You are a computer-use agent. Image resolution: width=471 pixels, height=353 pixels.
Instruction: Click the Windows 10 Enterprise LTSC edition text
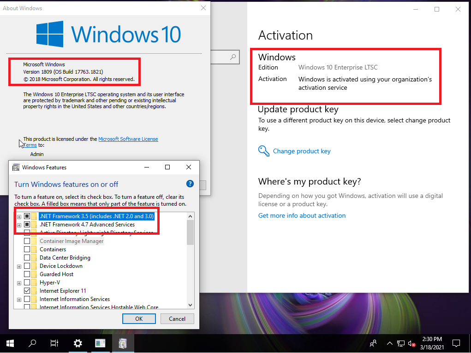338,67
